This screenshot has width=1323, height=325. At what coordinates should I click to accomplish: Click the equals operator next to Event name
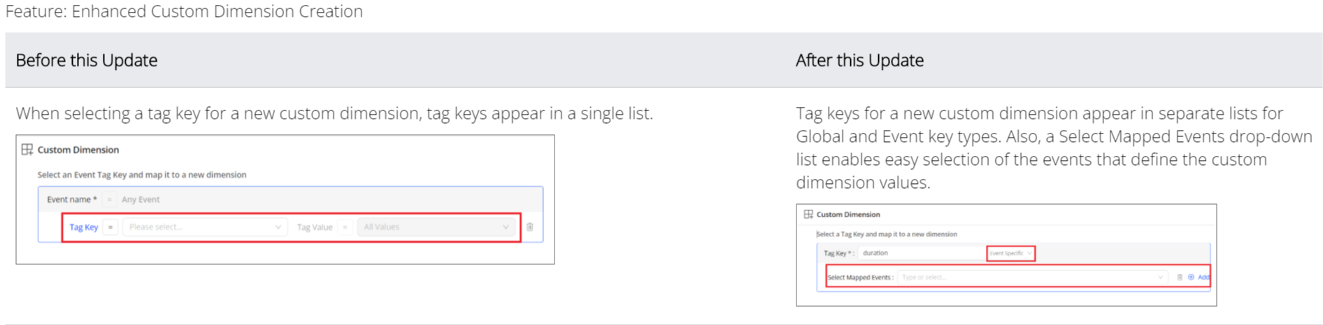109,200
